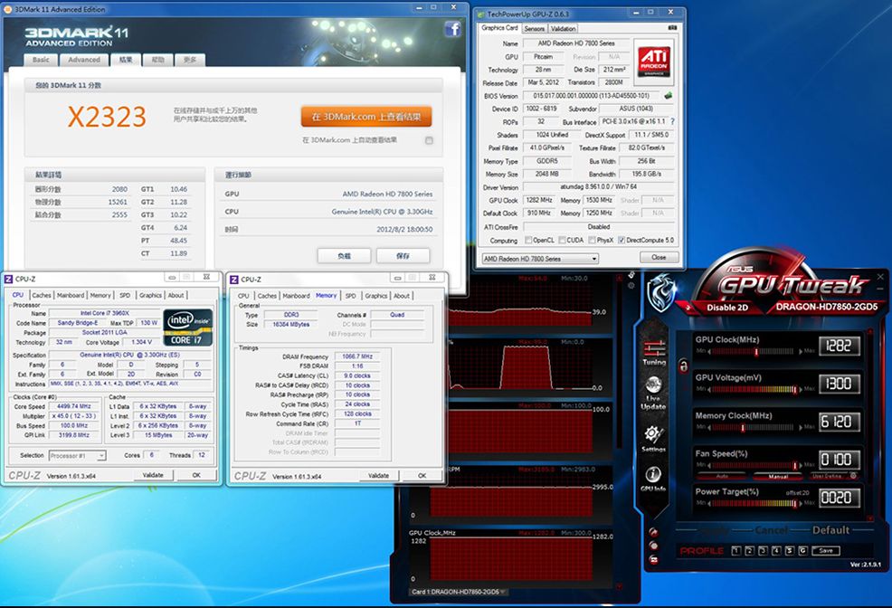
Task: Open the Processor #1 selection dropdown
Action: (x=78, y=456)
